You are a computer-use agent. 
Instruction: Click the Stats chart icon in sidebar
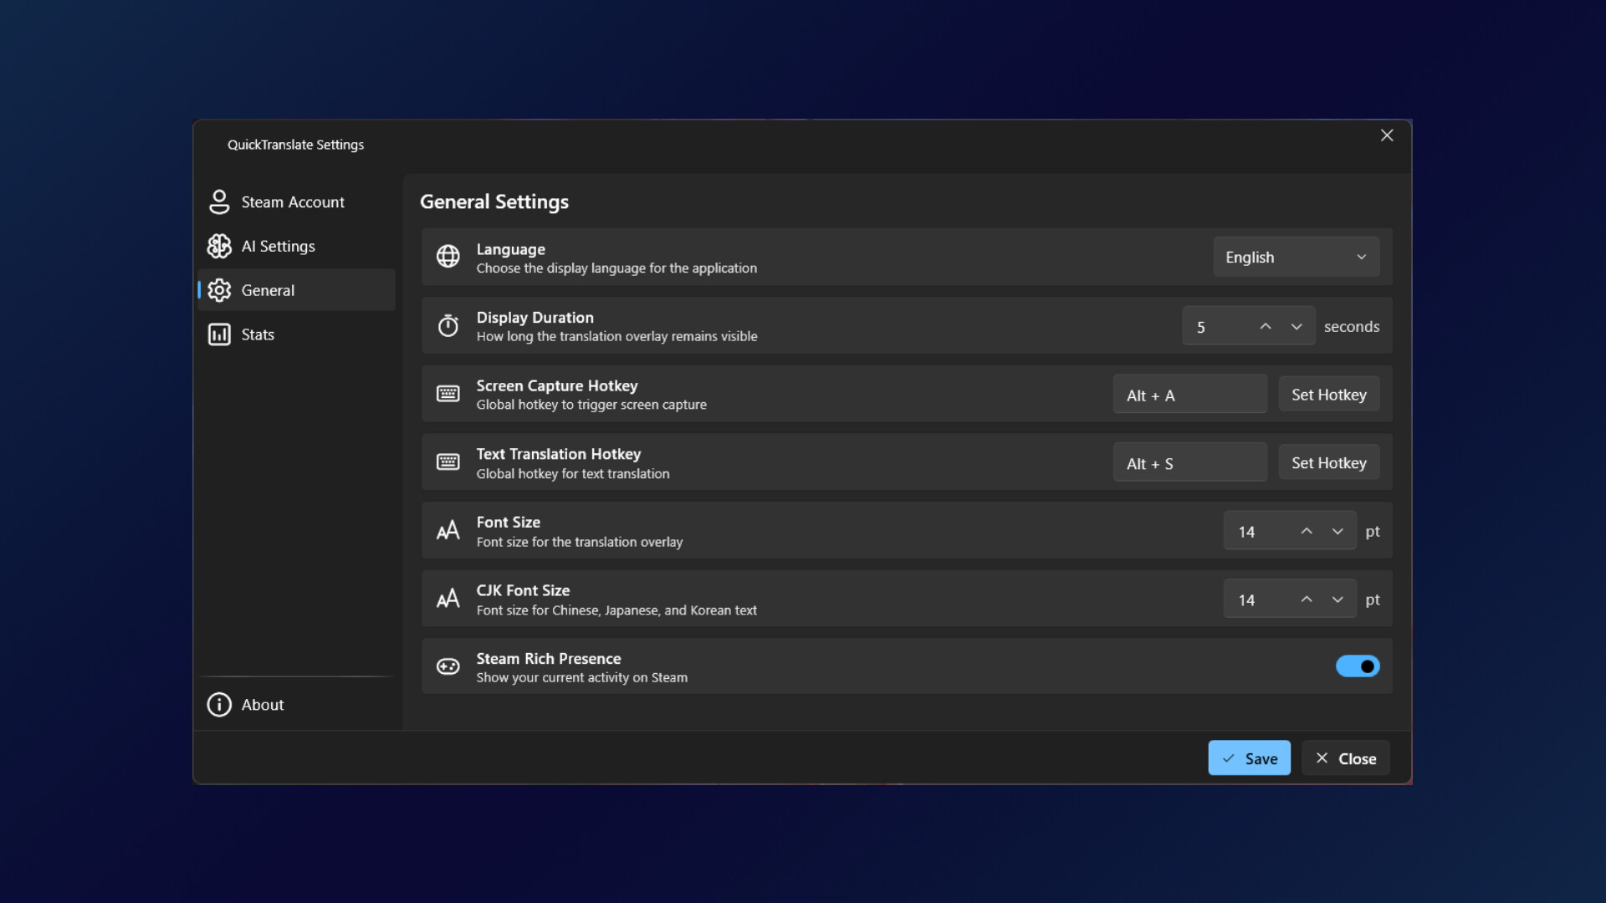pyautogui.click(x=219, y=334)
